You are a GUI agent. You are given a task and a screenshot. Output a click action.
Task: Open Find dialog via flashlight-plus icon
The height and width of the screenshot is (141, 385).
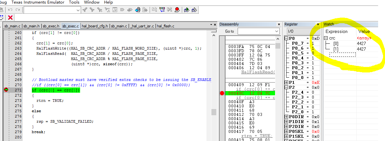pos(100,10)
